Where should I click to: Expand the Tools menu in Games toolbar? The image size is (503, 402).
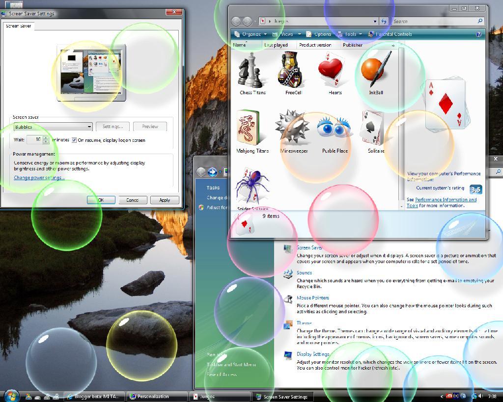[x=350, y=34]
